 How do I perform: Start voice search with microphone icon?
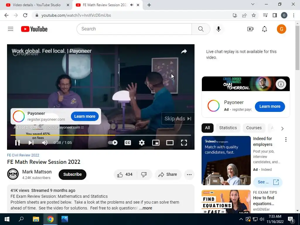[x=219, y=29]
